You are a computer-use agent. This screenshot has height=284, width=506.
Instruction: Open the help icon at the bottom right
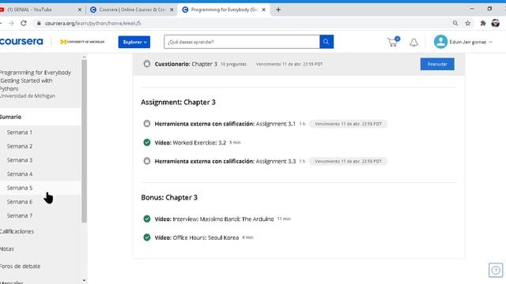[x=496, y=270]
